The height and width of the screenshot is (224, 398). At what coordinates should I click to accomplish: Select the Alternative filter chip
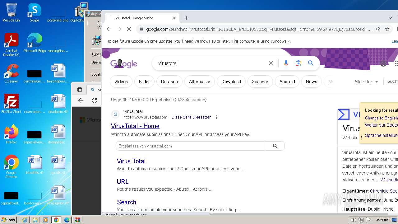[x=200, y=82]
